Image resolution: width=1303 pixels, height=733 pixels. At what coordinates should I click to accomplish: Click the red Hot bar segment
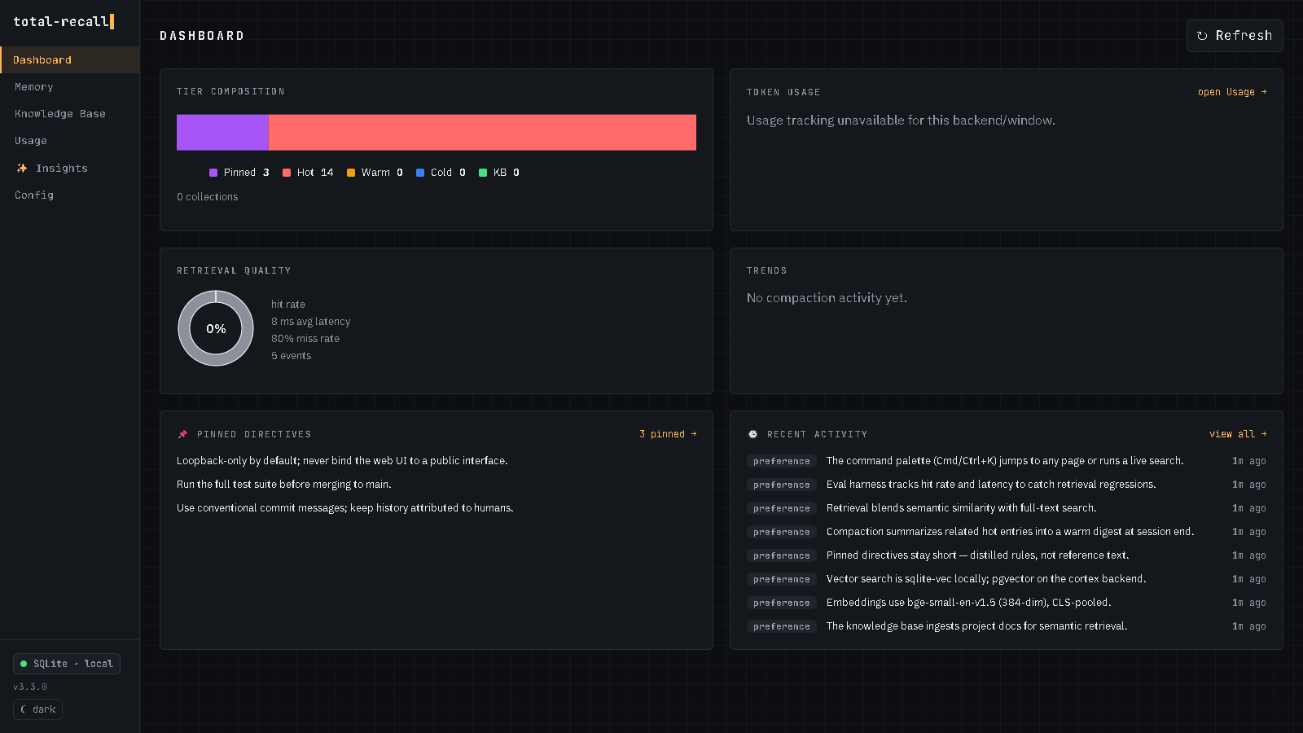tap(482, 132)
